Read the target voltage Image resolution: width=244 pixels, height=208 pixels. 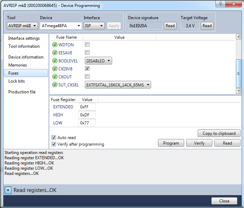click(x=207, y=26)
